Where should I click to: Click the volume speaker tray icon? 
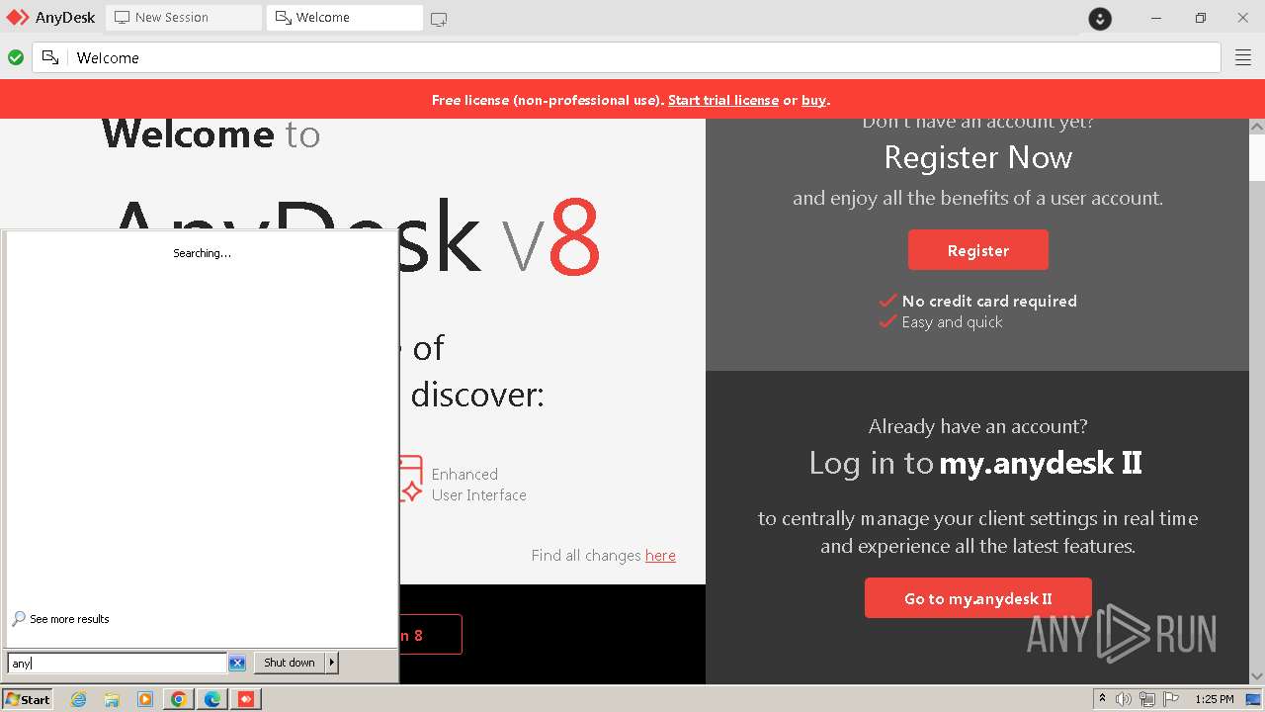(x=1124, y=699)
